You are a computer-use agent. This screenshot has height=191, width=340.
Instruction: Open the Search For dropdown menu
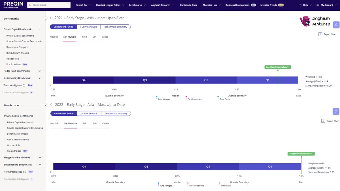[83, 5]
